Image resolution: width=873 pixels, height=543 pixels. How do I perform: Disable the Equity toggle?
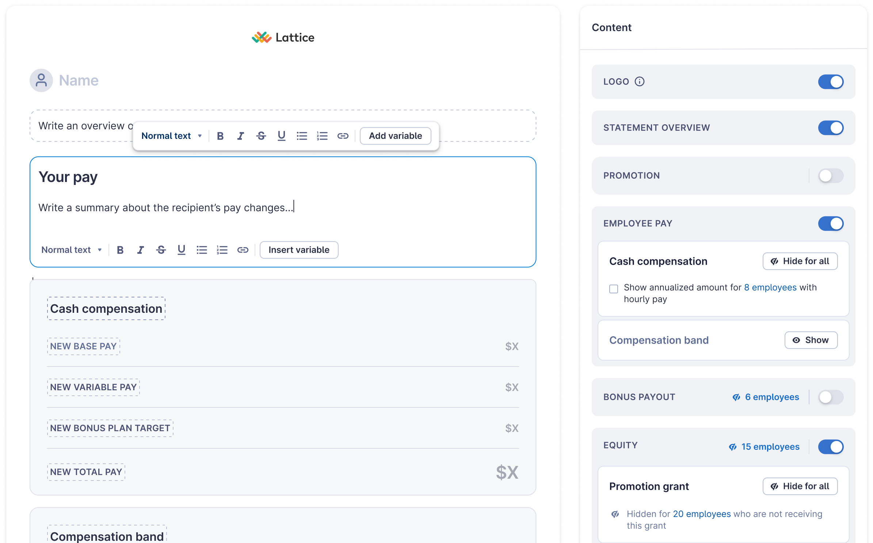(x=831, y=447)
